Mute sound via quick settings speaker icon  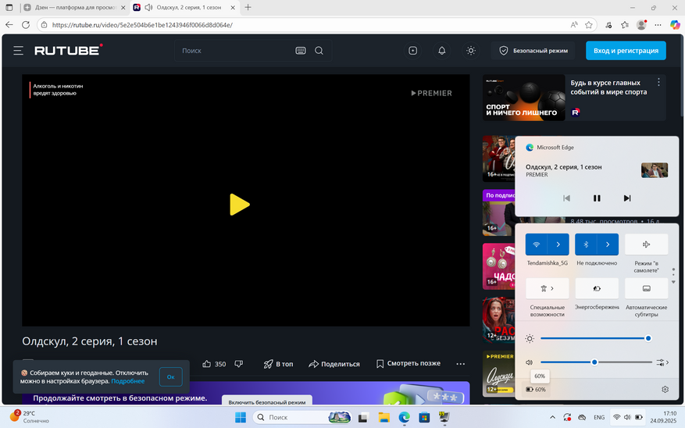coord(530,362)
